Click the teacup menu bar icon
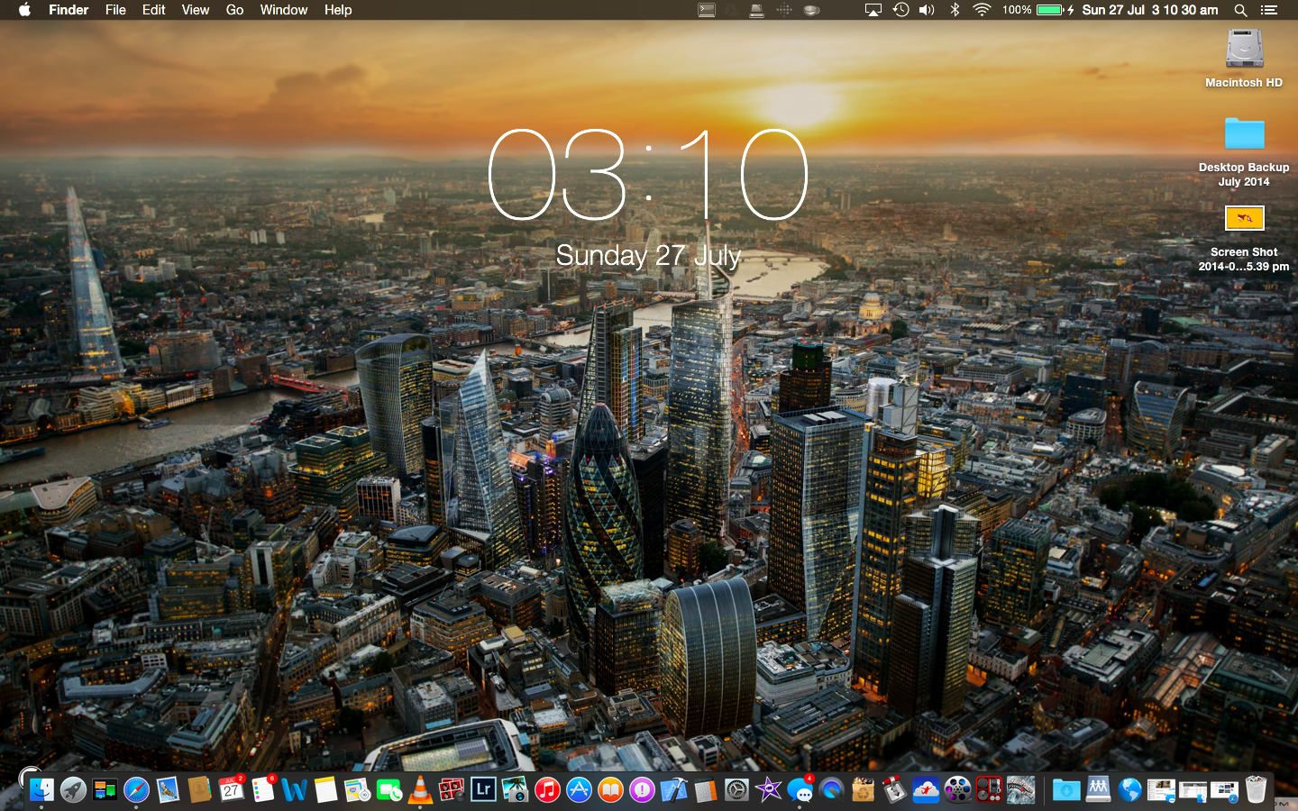The height and width of the screenshot is (811, 1298). [x=811, y=10]
